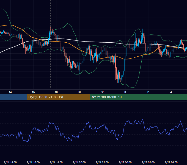Viewport: 187px width, 165px height.
Task: Click the 8/22 00:00 date label
Action: point(125,162)
